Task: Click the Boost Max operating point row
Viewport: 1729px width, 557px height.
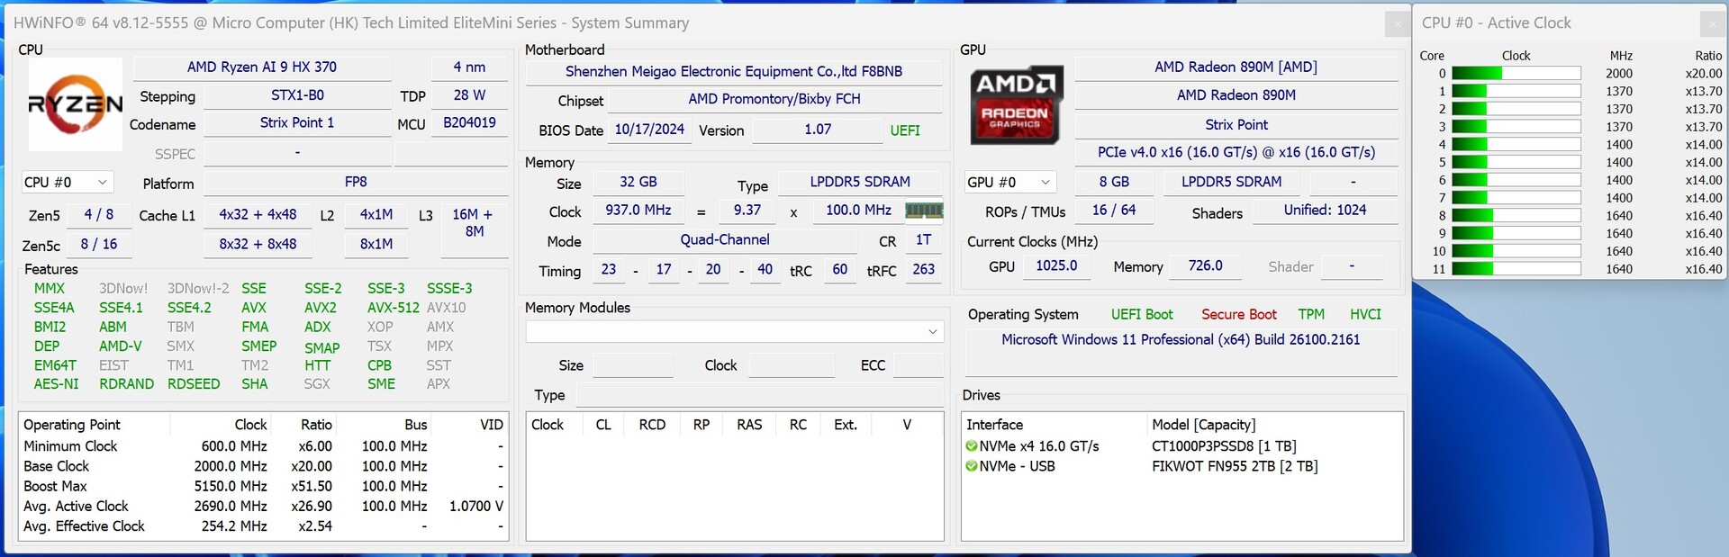Action: point(263,486)
